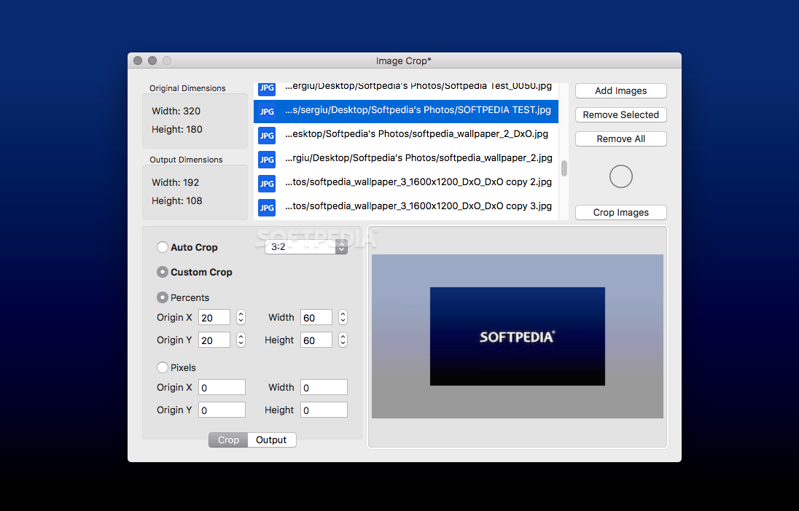Switch to the Crop tab
The image size is (799, 511).
(x=228, y=440)
